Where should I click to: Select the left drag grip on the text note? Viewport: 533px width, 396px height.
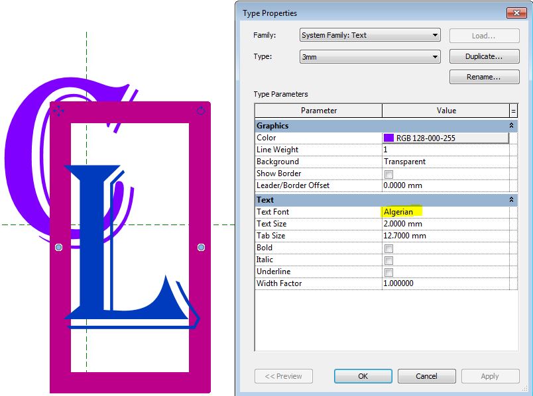pyautogui.click(x=58, y=247)
